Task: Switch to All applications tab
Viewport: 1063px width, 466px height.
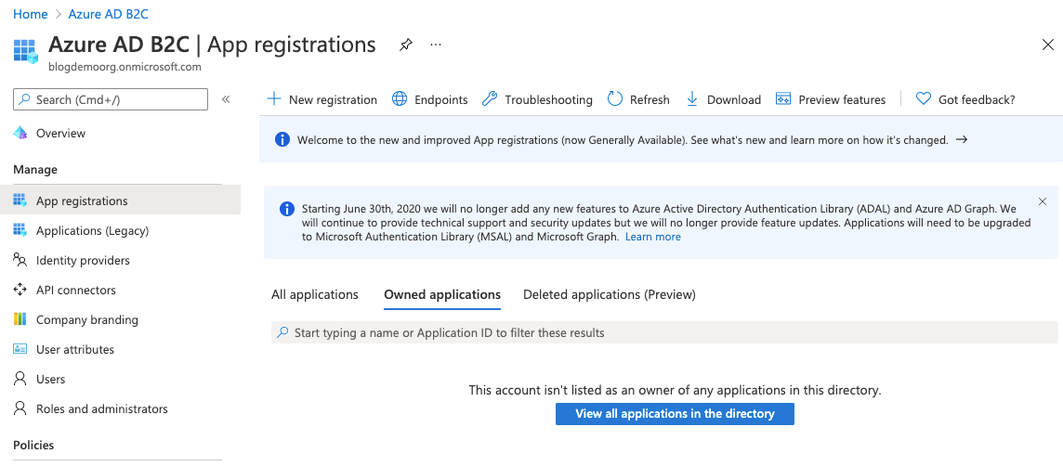Action: tap(315, 294)
